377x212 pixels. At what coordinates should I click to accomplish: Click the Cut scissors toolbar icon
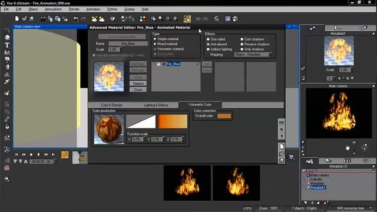[x=43, y=19]
